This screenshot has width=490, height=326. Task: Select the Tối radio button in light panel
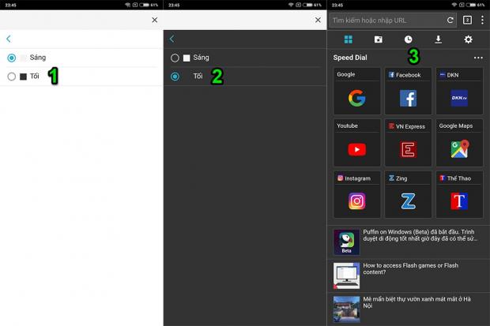point(11,77)
